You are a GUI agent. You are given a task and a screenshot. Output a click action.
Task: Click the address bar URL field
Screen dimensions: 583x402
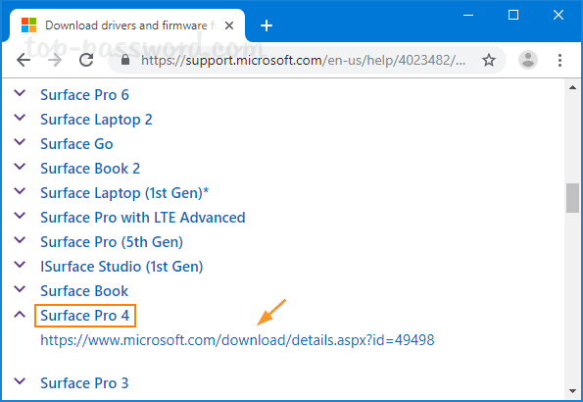(303, 60)
